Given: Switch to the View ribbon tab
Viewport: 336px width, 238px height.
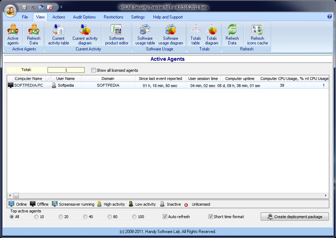Looking at the screenshot, I should tap(40, 17).
